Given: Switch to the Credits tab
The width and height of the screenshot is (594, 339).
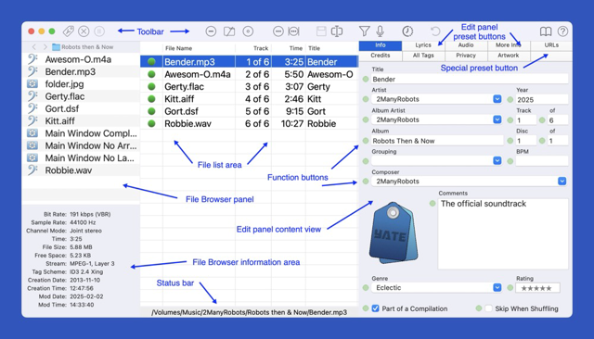Looking at the screenshot, I should coord(381,56).
